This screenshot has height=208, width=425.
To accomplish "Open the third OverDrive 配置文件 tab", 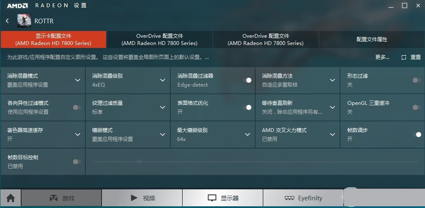I will click(266, 39).
